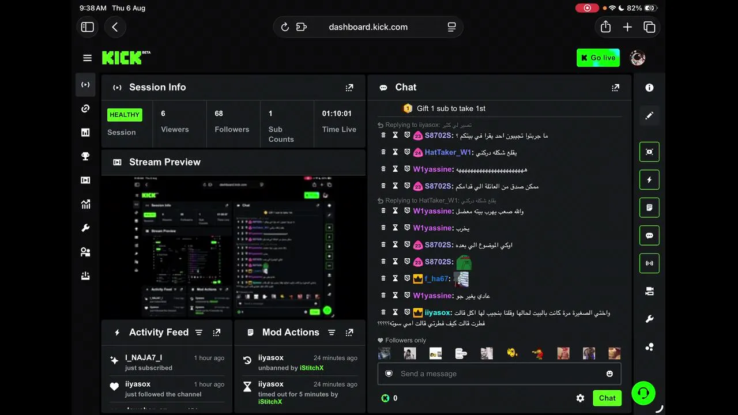Toggle the Session Info panel button in right sidebar

point(649,263)
